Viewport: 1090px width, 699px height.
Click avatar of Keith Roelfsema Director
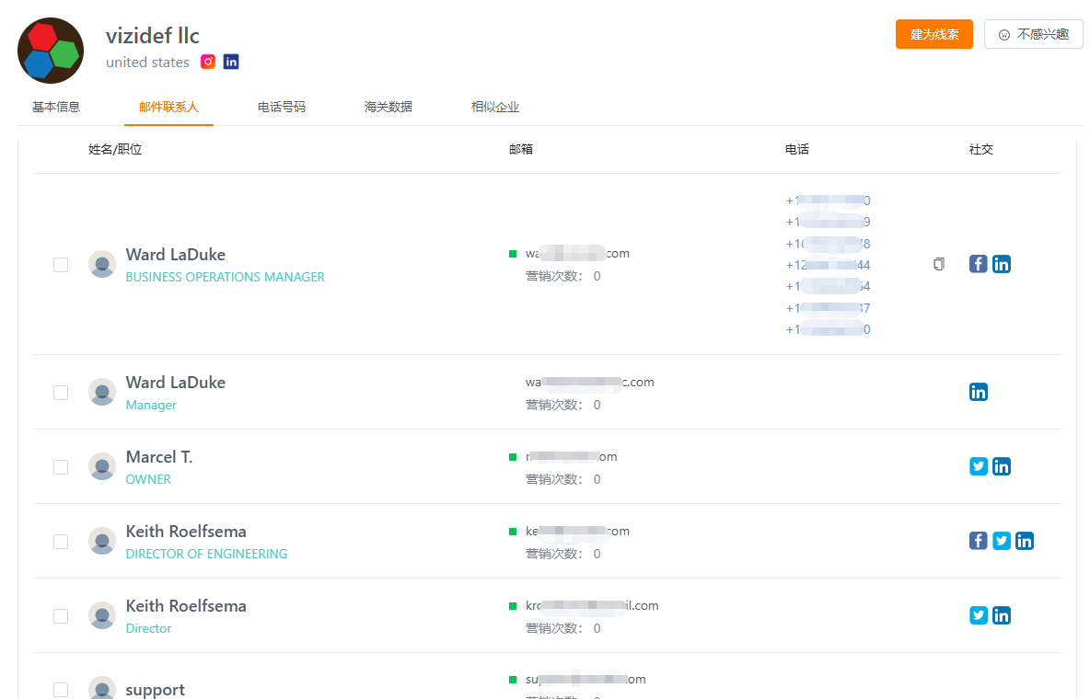point(102,615)
